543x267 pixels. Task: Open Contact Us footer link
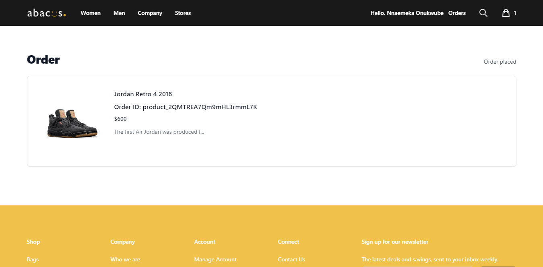point(291,259)
